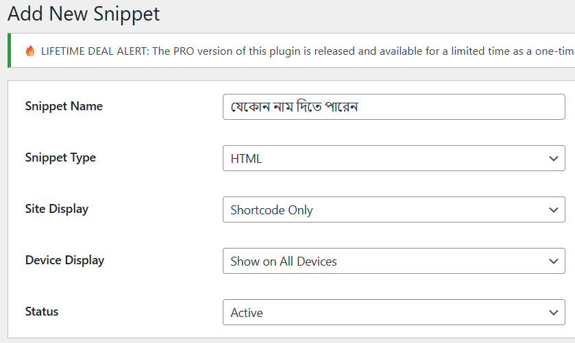This screenshot has width=575, height=343.
Task: Click the selected HTML value
Action: pyautogui.click(x=247, y=159)
